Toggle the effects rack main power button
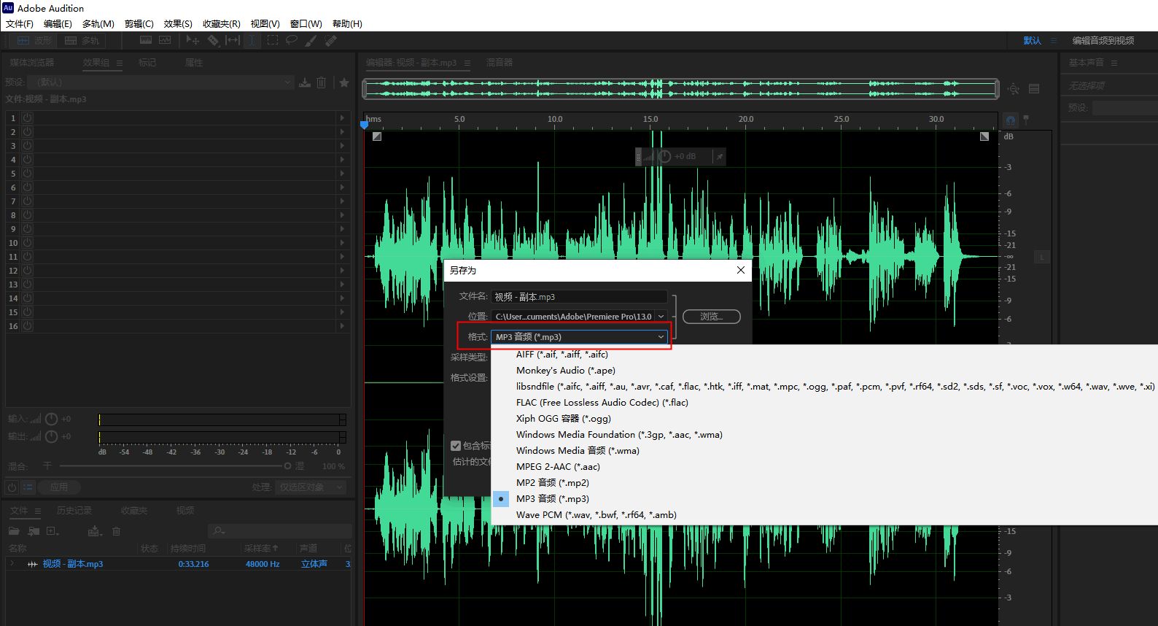This screenshot has height=626, width=1158. (12, 487)
